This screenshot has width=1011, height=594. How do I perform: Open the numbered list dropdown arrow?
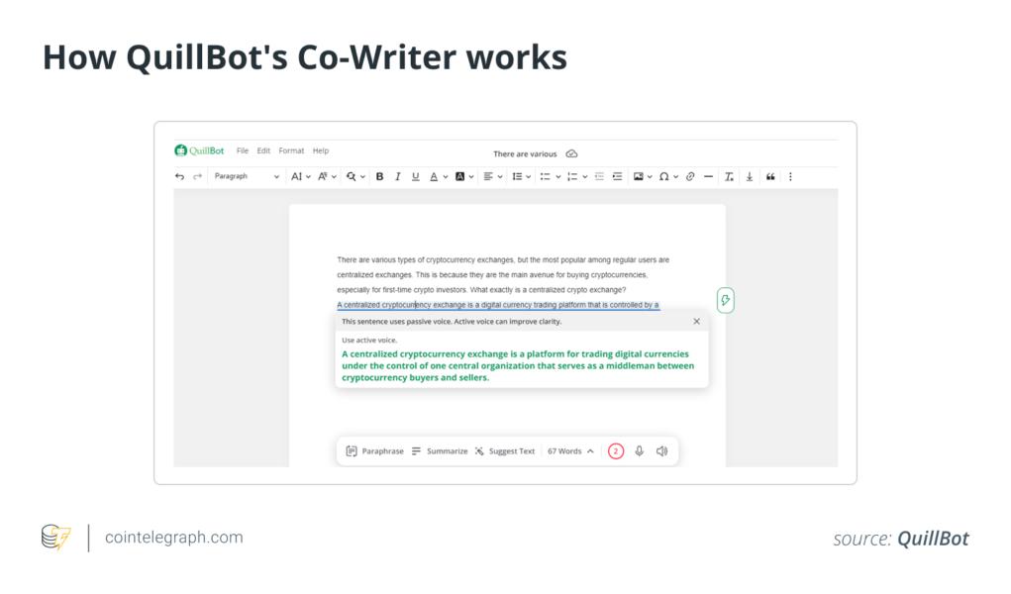pyautogui.click(x=585, y=177)
